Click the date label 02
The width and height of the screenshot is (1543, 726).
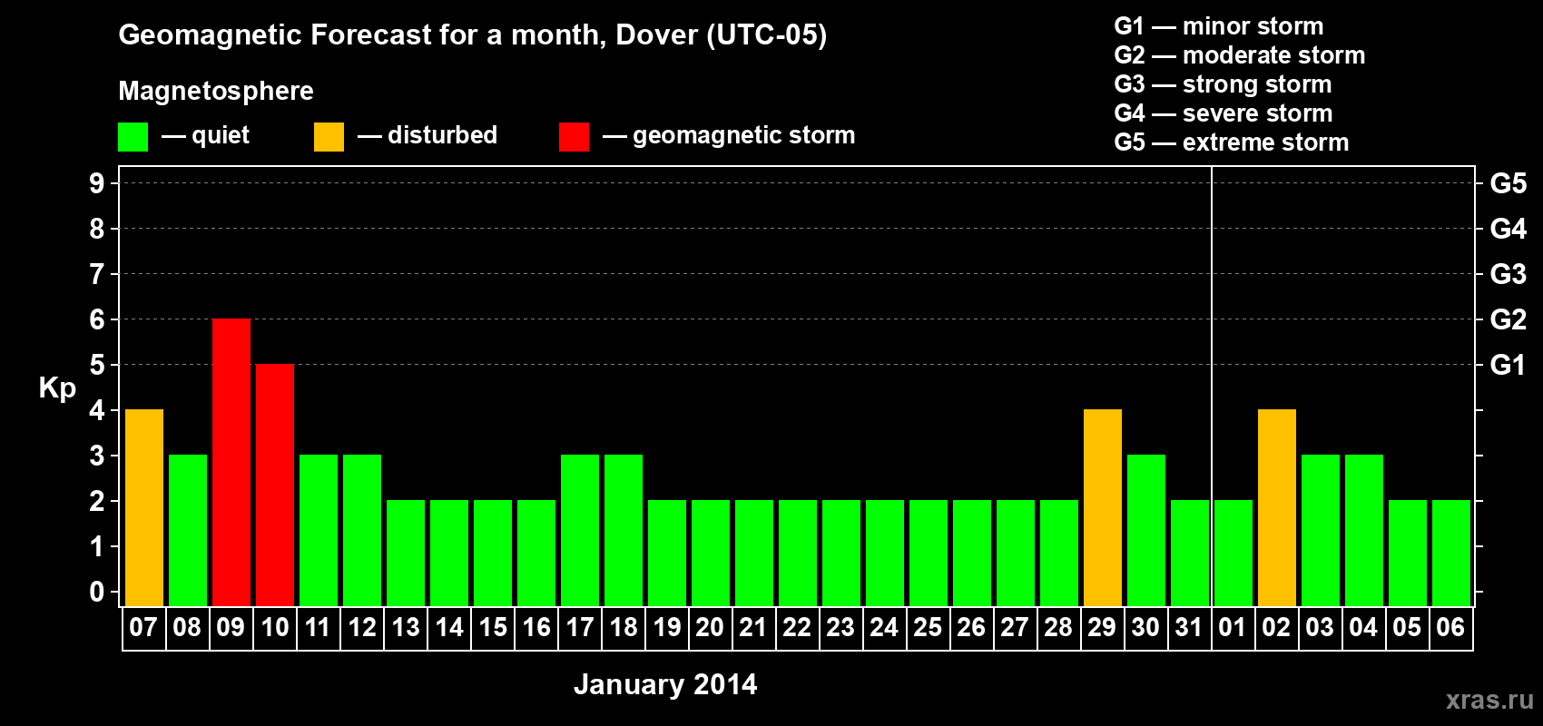(x=1276, y=627)
